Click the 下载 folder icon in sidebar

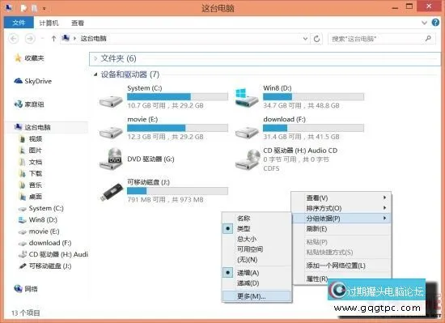[23, 173]
